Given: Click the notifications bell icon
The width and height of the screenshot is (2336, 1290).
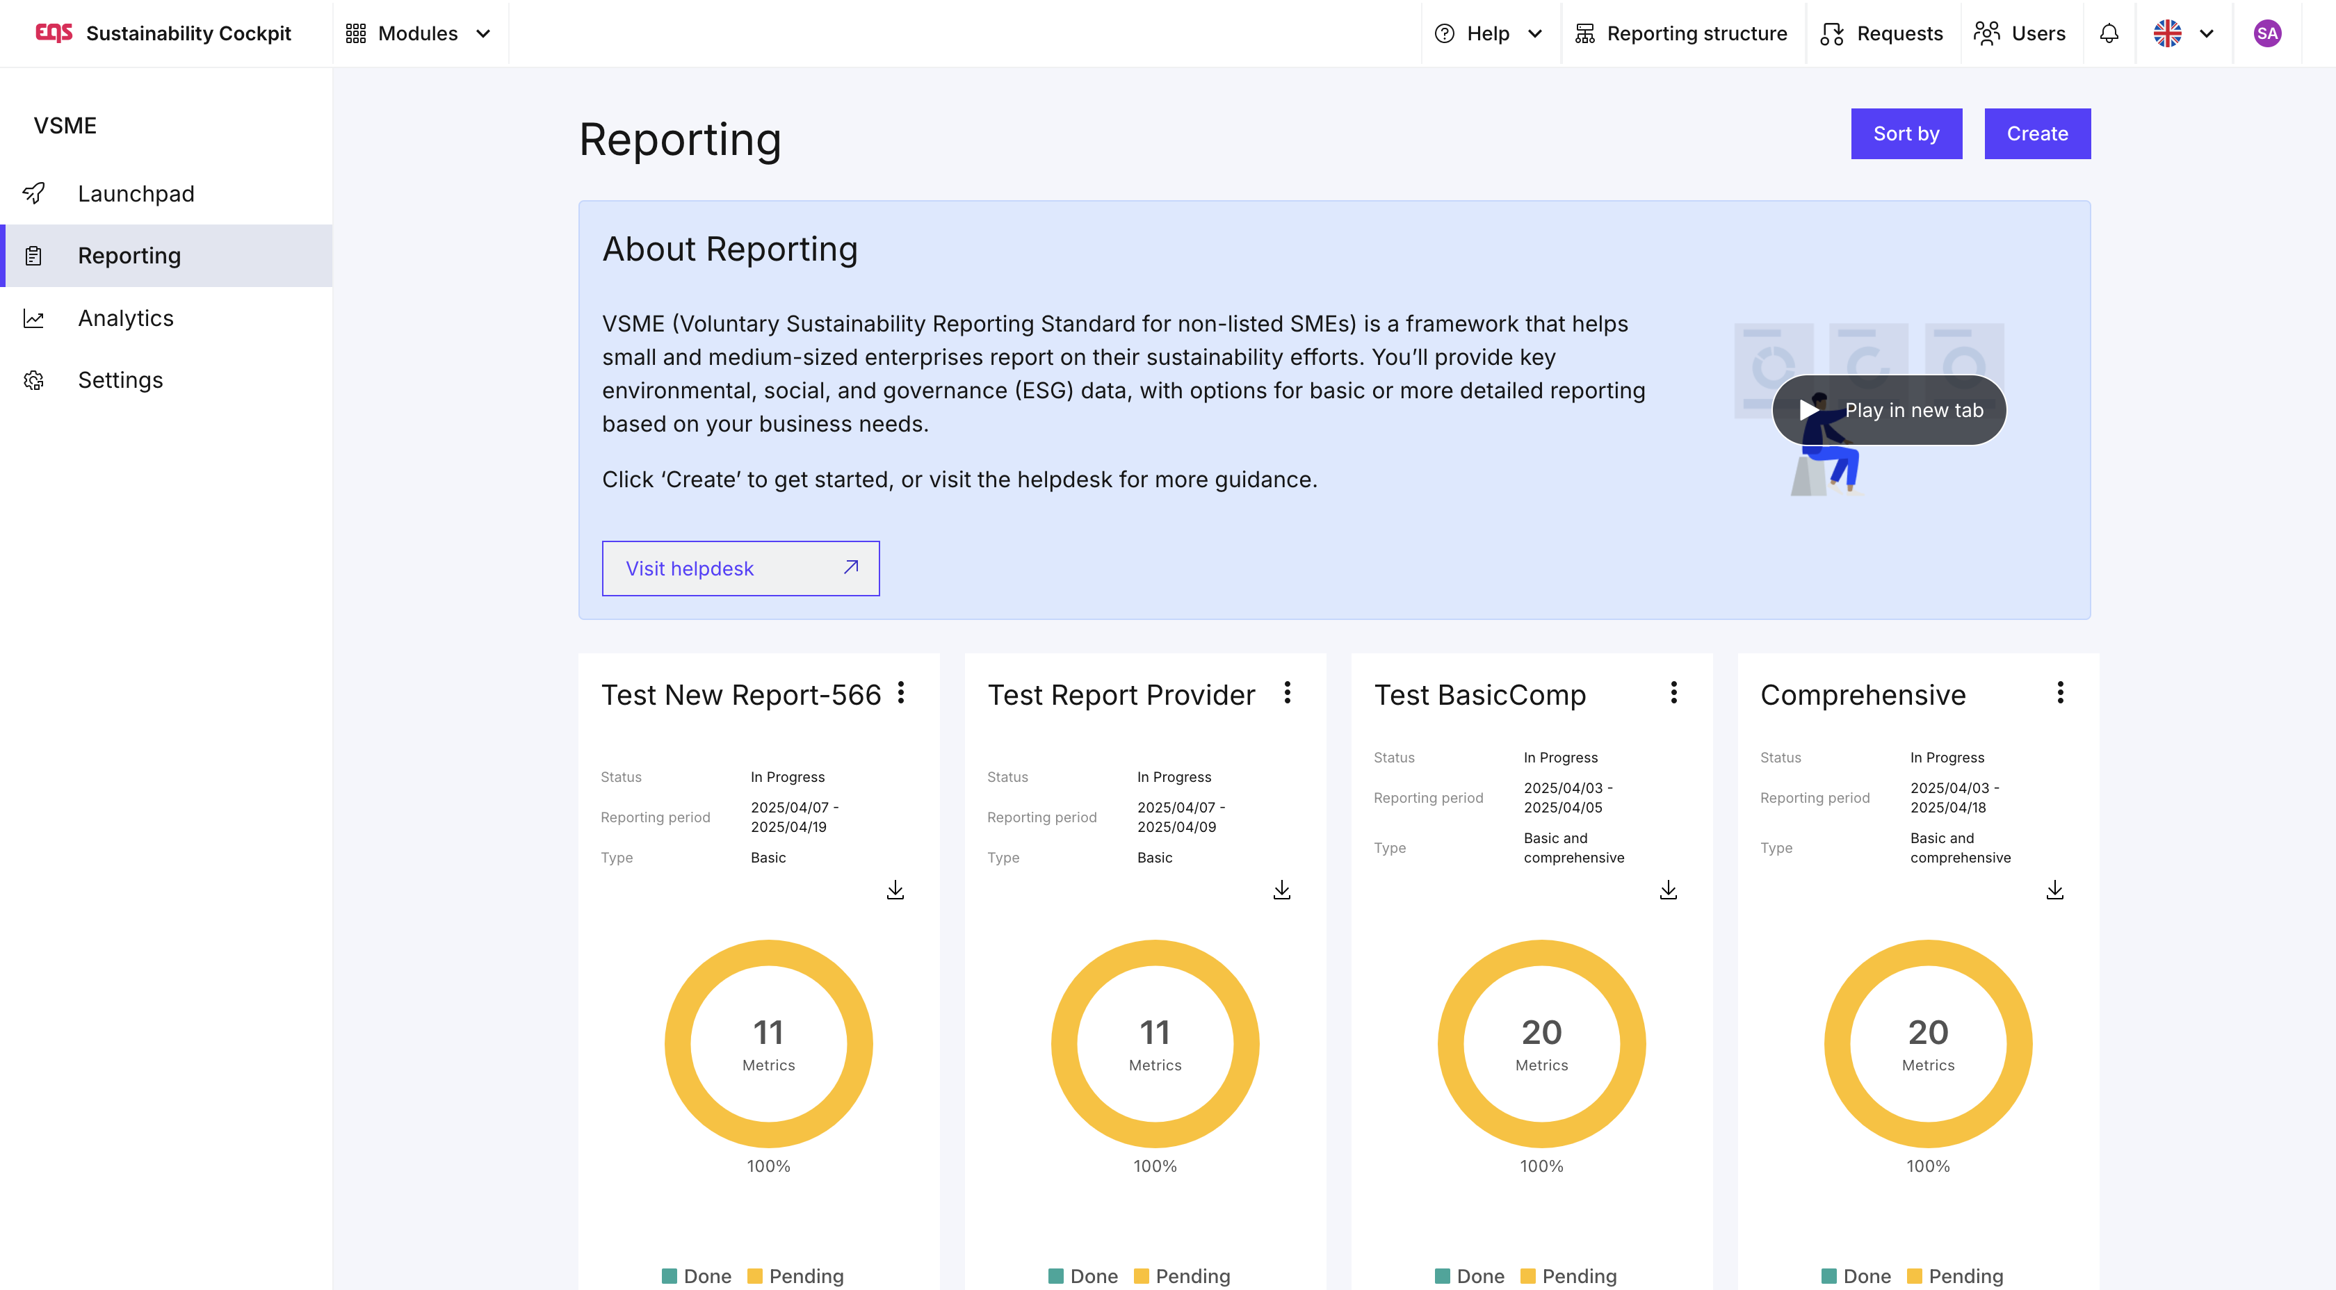Looking at the screenshot, I should click(2109, 33).
